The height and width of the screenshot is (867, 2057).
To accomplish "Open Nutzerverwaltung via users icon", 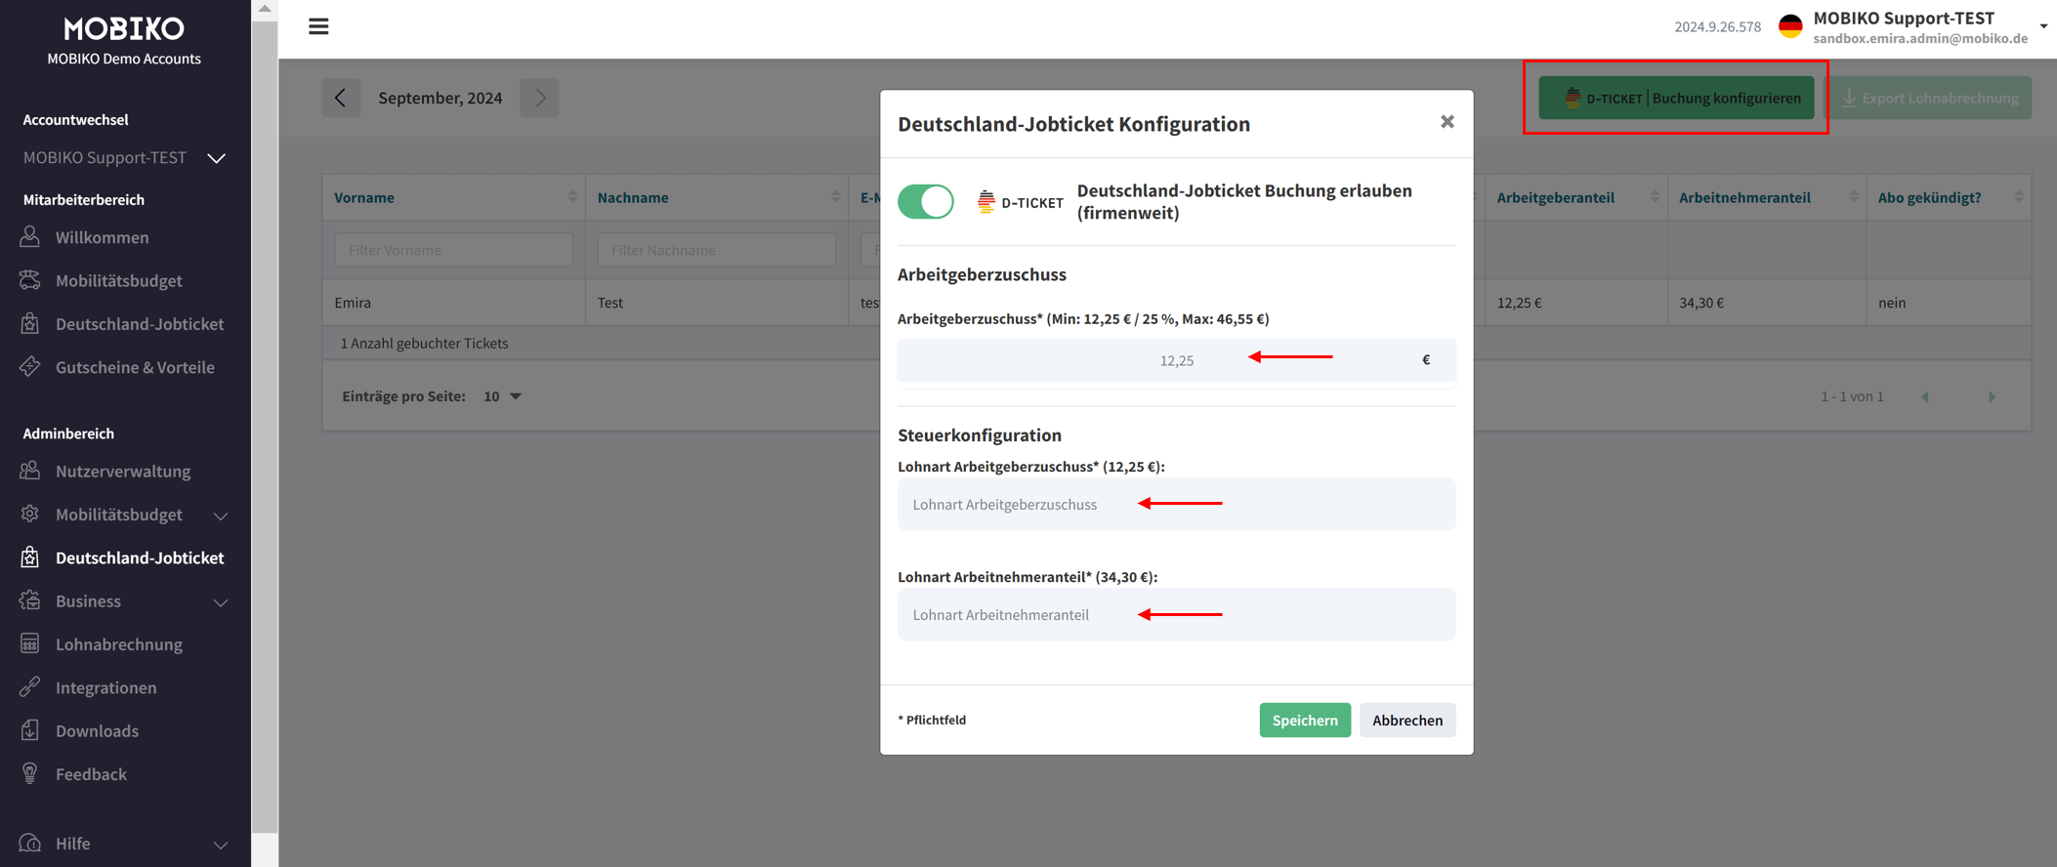I will pos(30,471).
